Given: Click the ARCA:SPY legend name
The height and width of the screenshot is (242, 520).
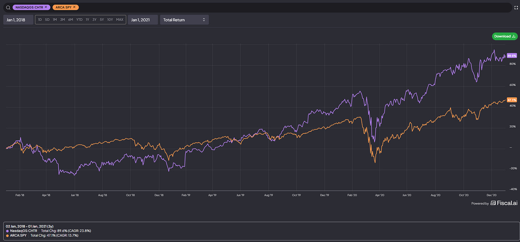Looking at the screenshot, I should pyautogui.click(x=18, y=236).
